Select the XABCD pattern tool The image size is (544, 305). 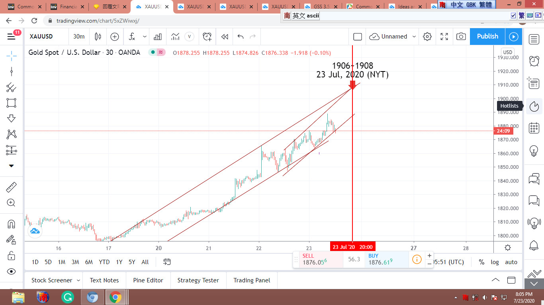coord(12,134)
